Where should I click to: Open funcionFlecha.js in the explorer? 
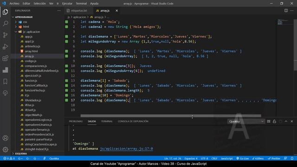coord(35,90)
